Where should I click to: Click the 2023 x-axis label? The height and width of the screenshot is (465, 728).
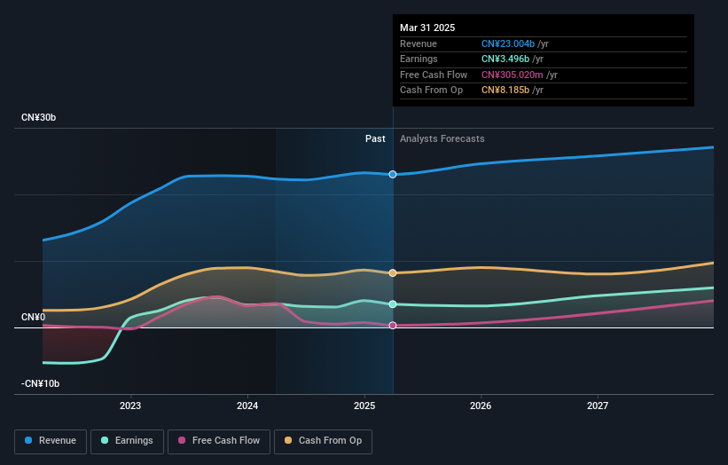pyautogui.click(x=130, y=406)
